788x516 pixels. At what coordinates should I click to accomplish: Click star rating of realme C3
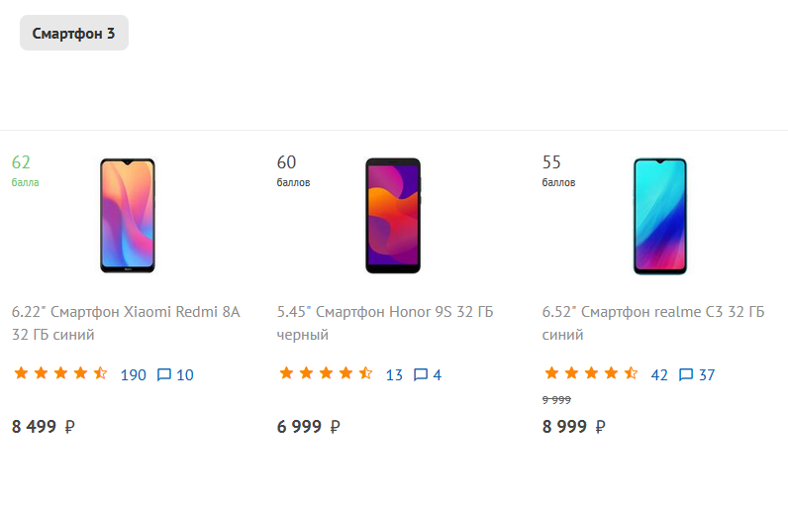592,373
